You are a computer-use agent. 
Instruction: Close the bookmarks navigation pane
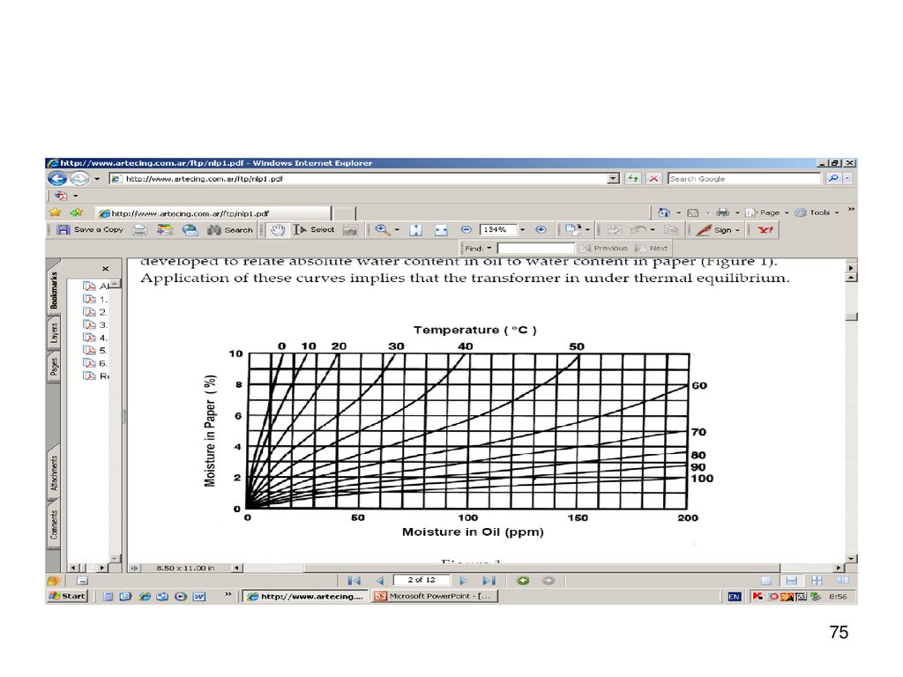(x=106, y=269)
